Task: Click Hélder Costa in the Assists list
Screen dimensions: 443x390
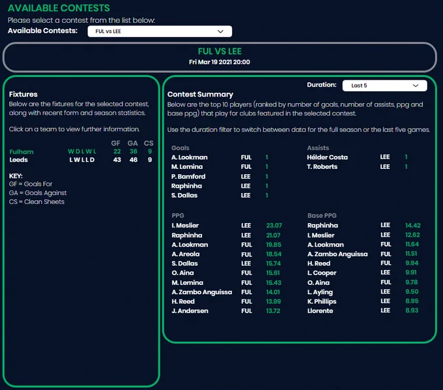Action: 328,157
